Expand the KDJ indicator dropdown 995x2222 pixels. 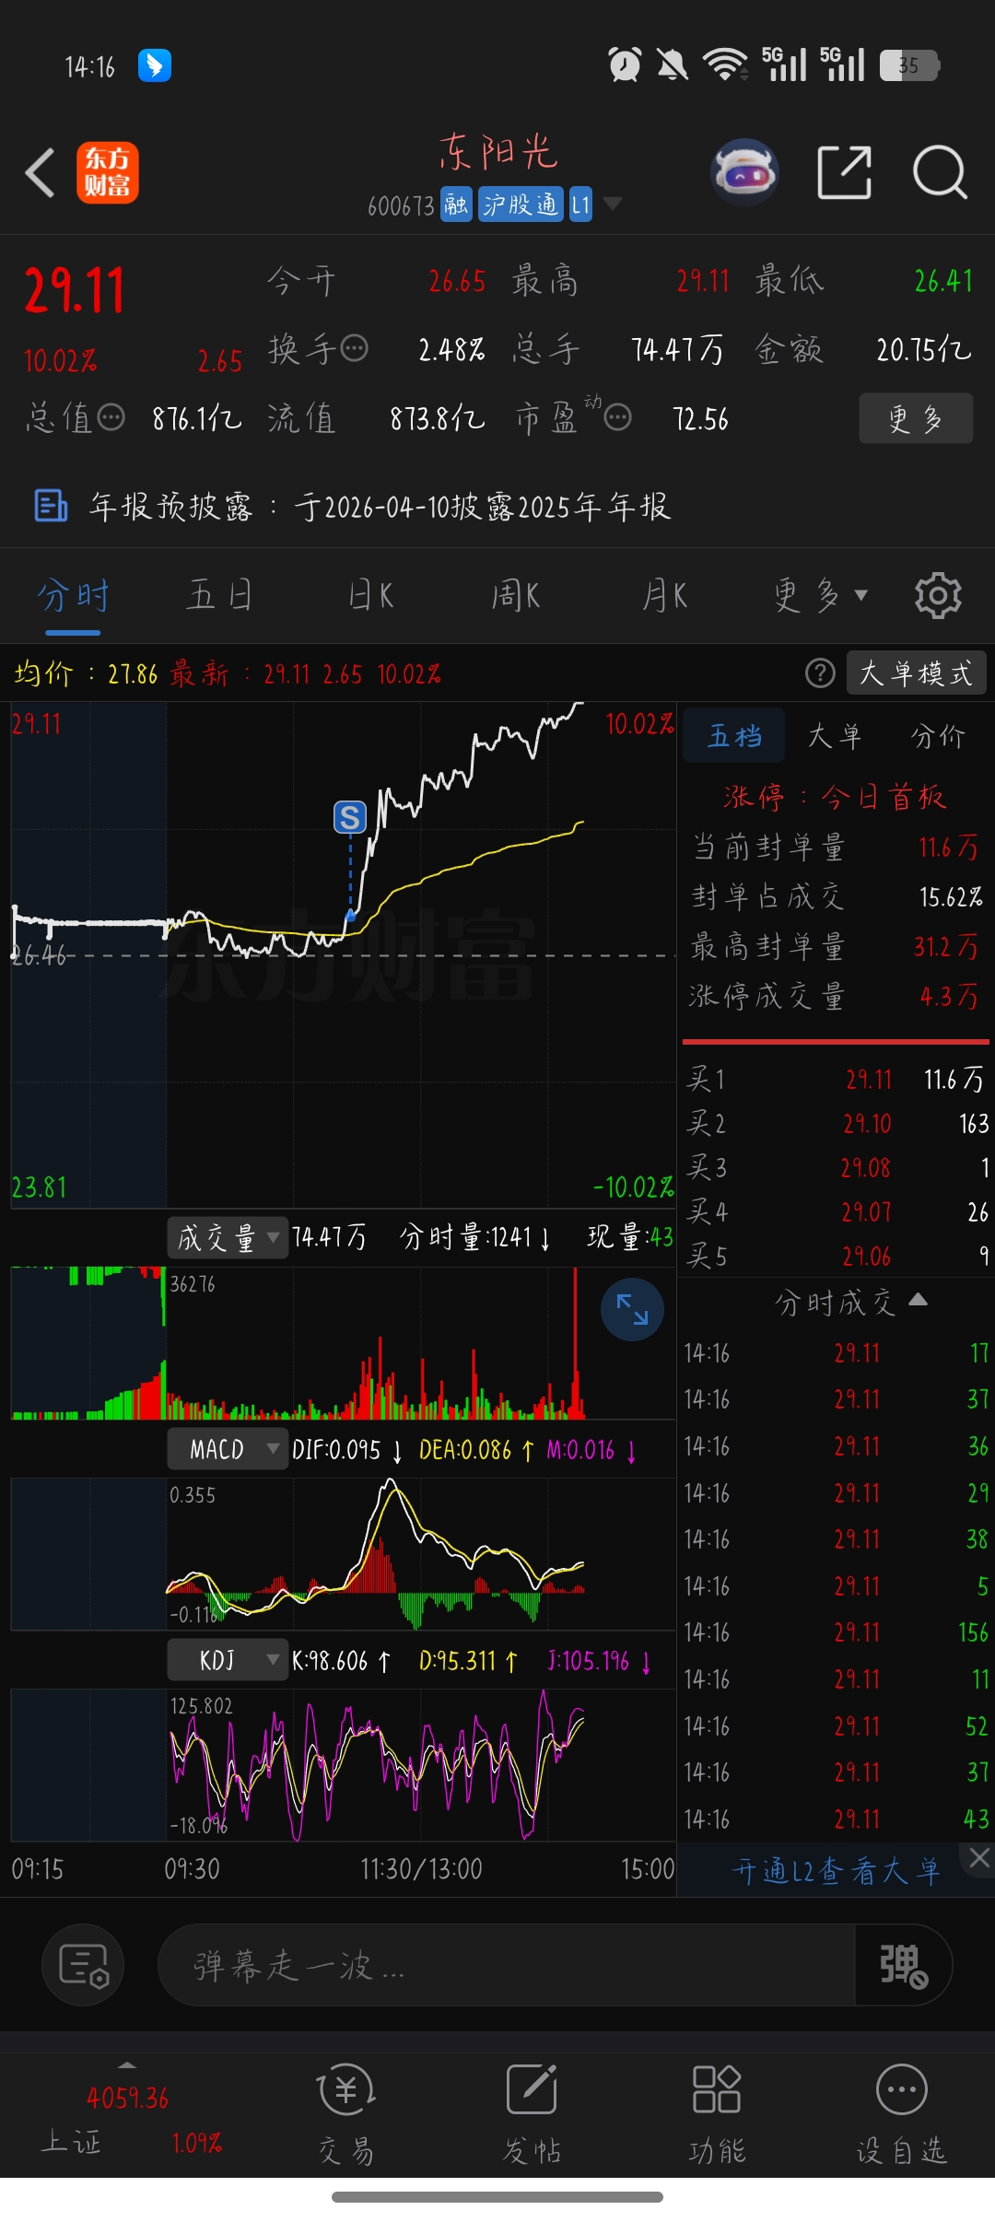coord(228,1661)
